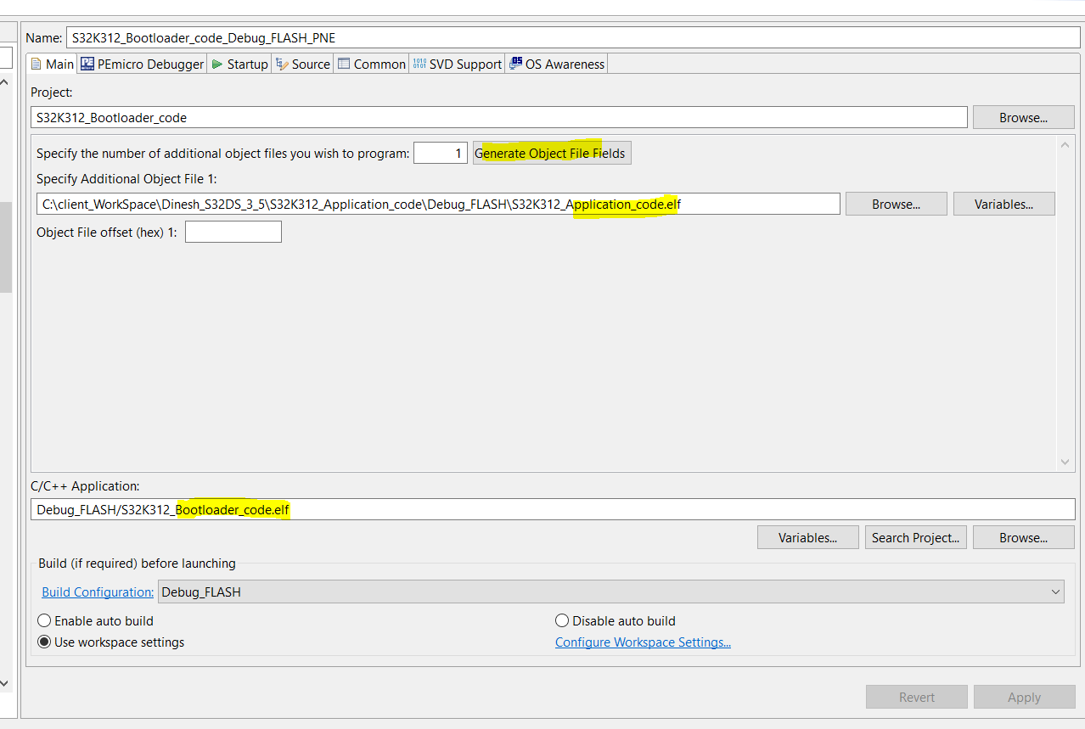Open the SVD Support tab
1085x729 pixels.
[457, 63]
